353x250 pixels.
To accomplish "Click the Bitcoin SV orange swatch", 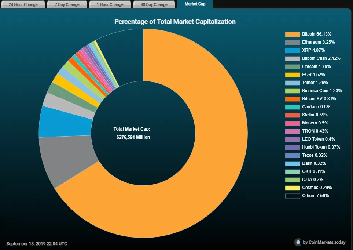I will click(293, 99).
